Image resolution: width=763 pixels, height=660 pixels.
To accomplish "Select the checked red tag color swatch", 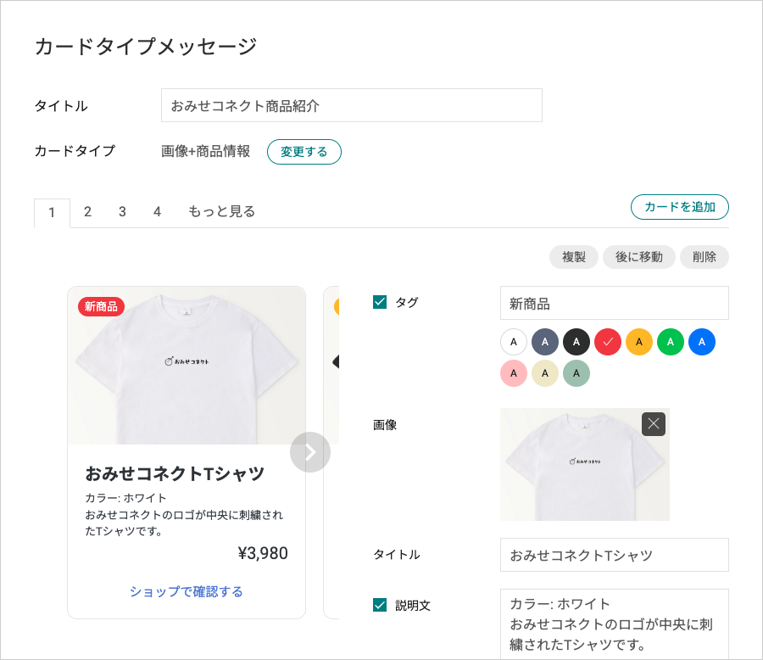I will coord(608,342).
